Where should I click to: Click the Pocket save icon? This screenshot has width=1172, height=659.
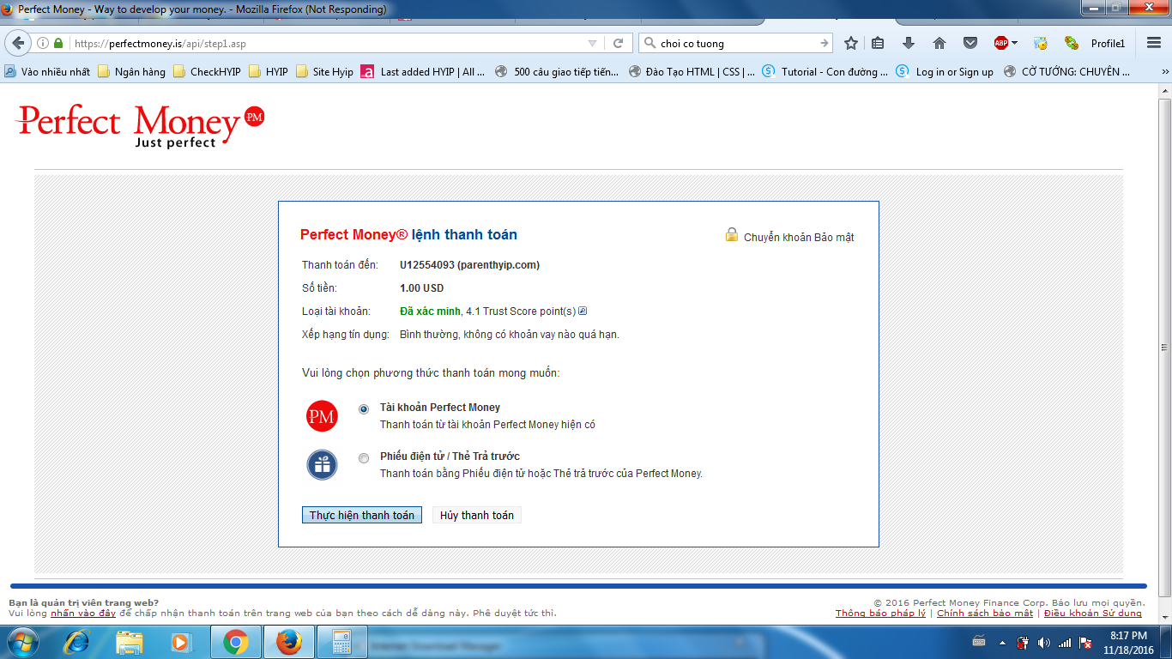[x=970, y=43]
